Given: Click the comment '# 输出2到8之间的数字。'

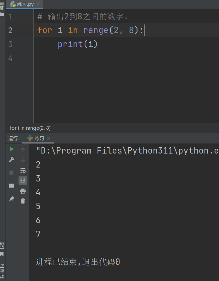Looking at the screenshot, I should (83, 17).
